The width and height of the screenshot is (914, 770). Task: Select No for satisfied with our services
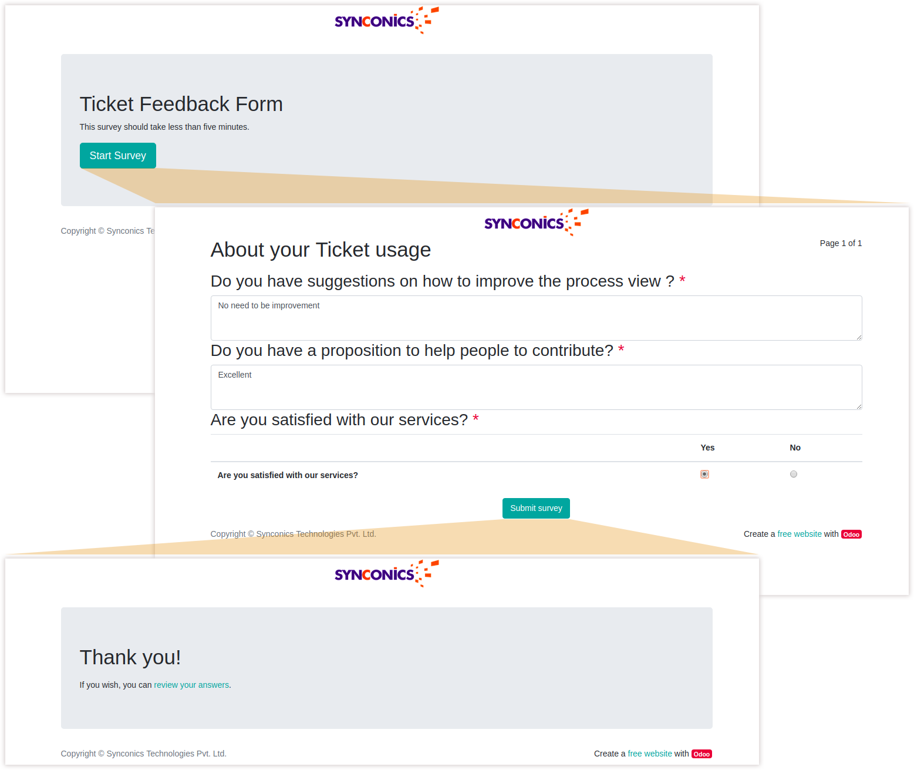pyautogui.click(x=794, y=475)
